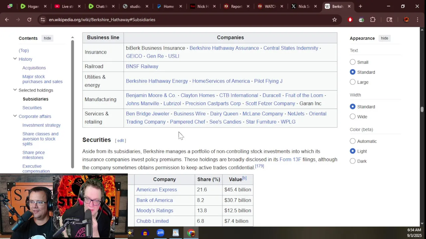Open a new browser tab
Screen dimensions: 426x239
360,6
